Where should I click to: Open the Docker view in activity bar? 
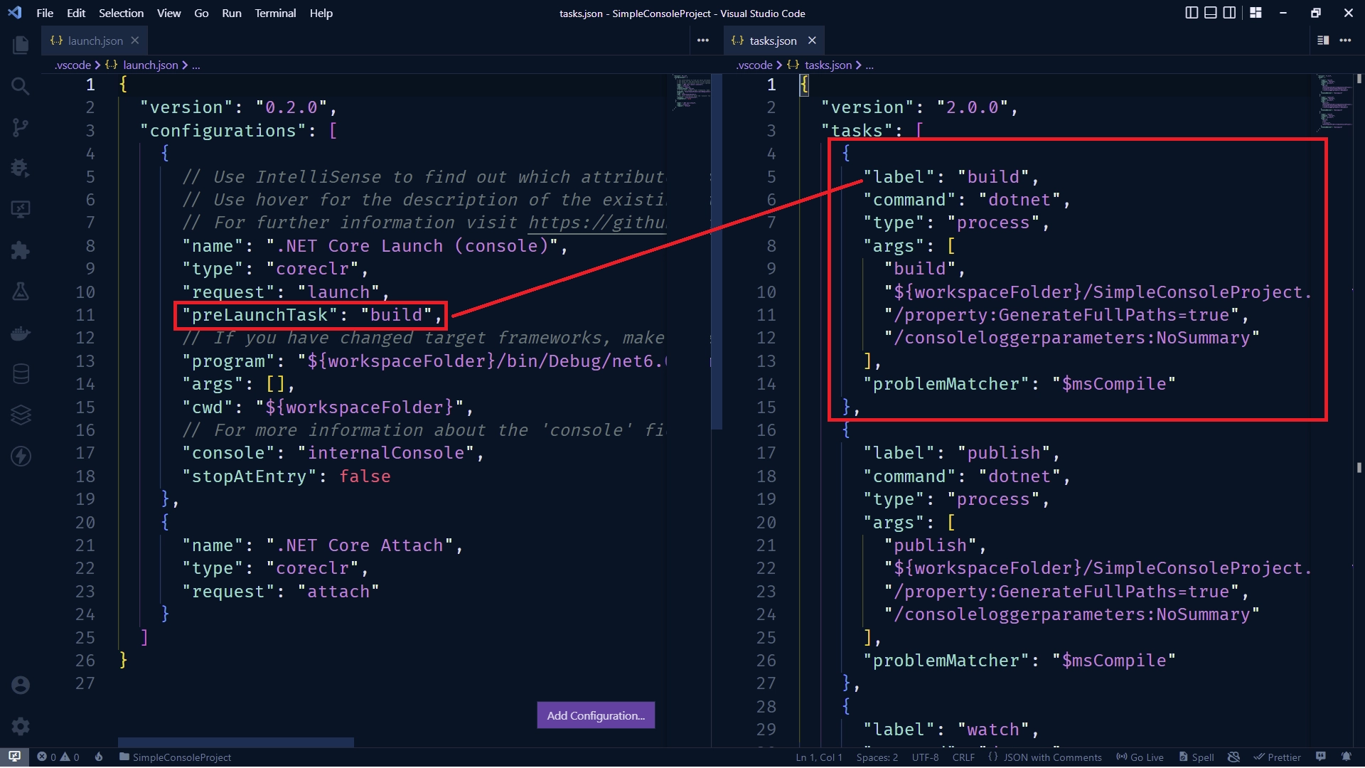tap(21, 333)
